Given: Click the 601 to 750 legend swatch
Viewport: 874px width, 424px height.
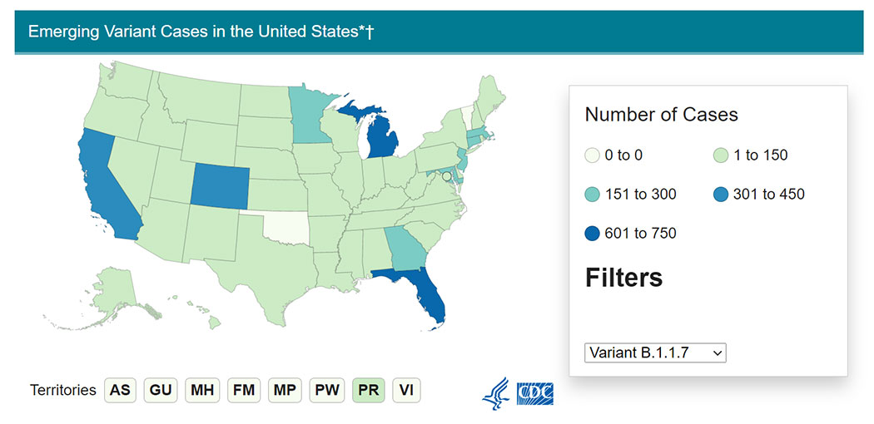Looking at the screenshot, I should 593,234.
